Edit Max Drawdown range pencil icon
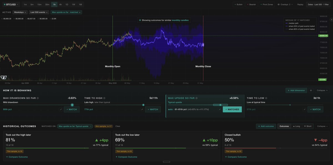The height and width of the screenshot is (165, 333). tap(61, 110)
